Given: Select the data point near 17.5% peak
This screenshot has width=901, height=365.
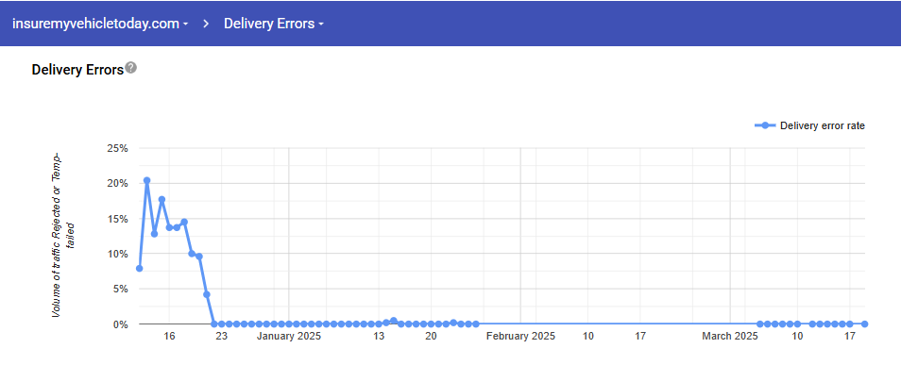Looking at the screenshot, I should 161,200.
